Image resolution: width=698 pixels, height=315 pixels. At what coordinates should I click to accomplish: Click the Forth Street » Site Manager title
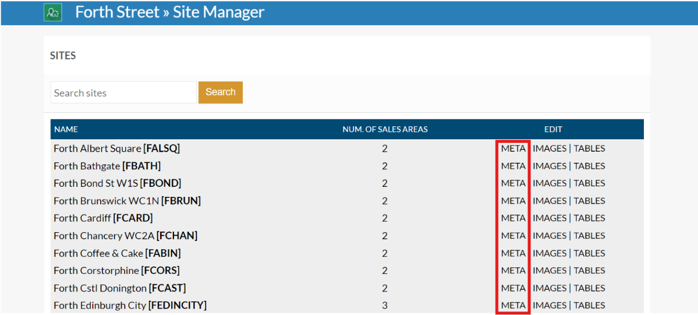coord(170,12)
